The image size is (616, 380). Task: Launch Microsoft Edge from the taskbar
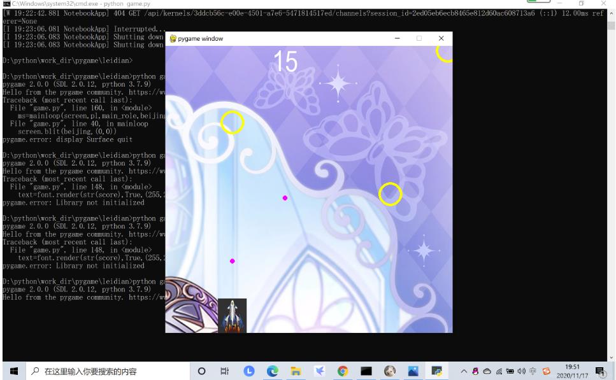coord(271,369)
